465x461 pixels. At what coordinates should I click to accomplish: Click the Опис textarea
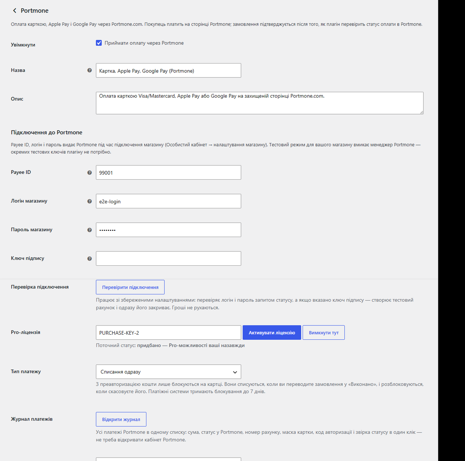[x=260, y=103]
